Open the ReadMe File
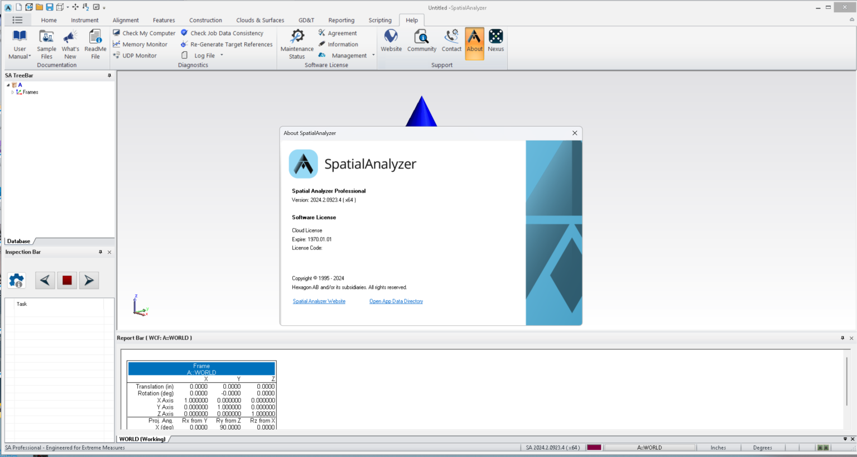 [95, 44]
